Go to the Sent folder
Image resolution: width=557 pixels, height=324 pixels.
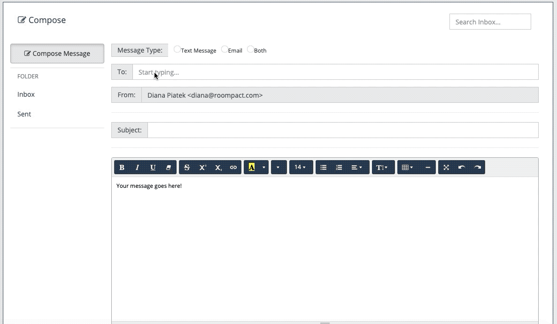24,114
